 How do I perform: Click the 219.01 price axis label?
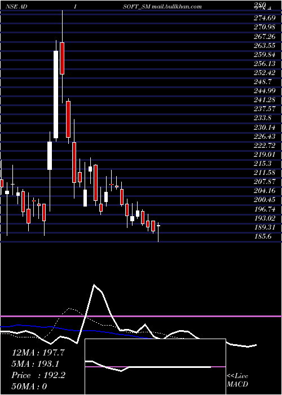264,155
